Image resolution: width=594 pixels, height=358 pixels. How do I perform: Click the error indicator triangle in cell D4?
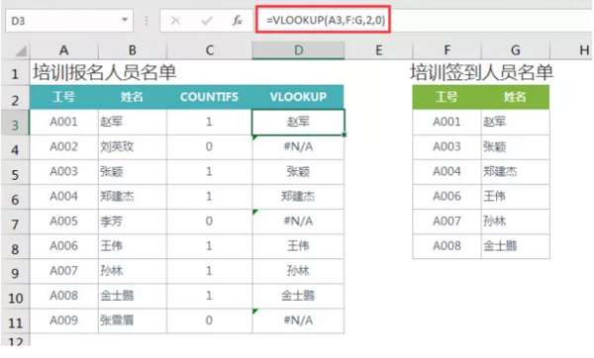255,138
